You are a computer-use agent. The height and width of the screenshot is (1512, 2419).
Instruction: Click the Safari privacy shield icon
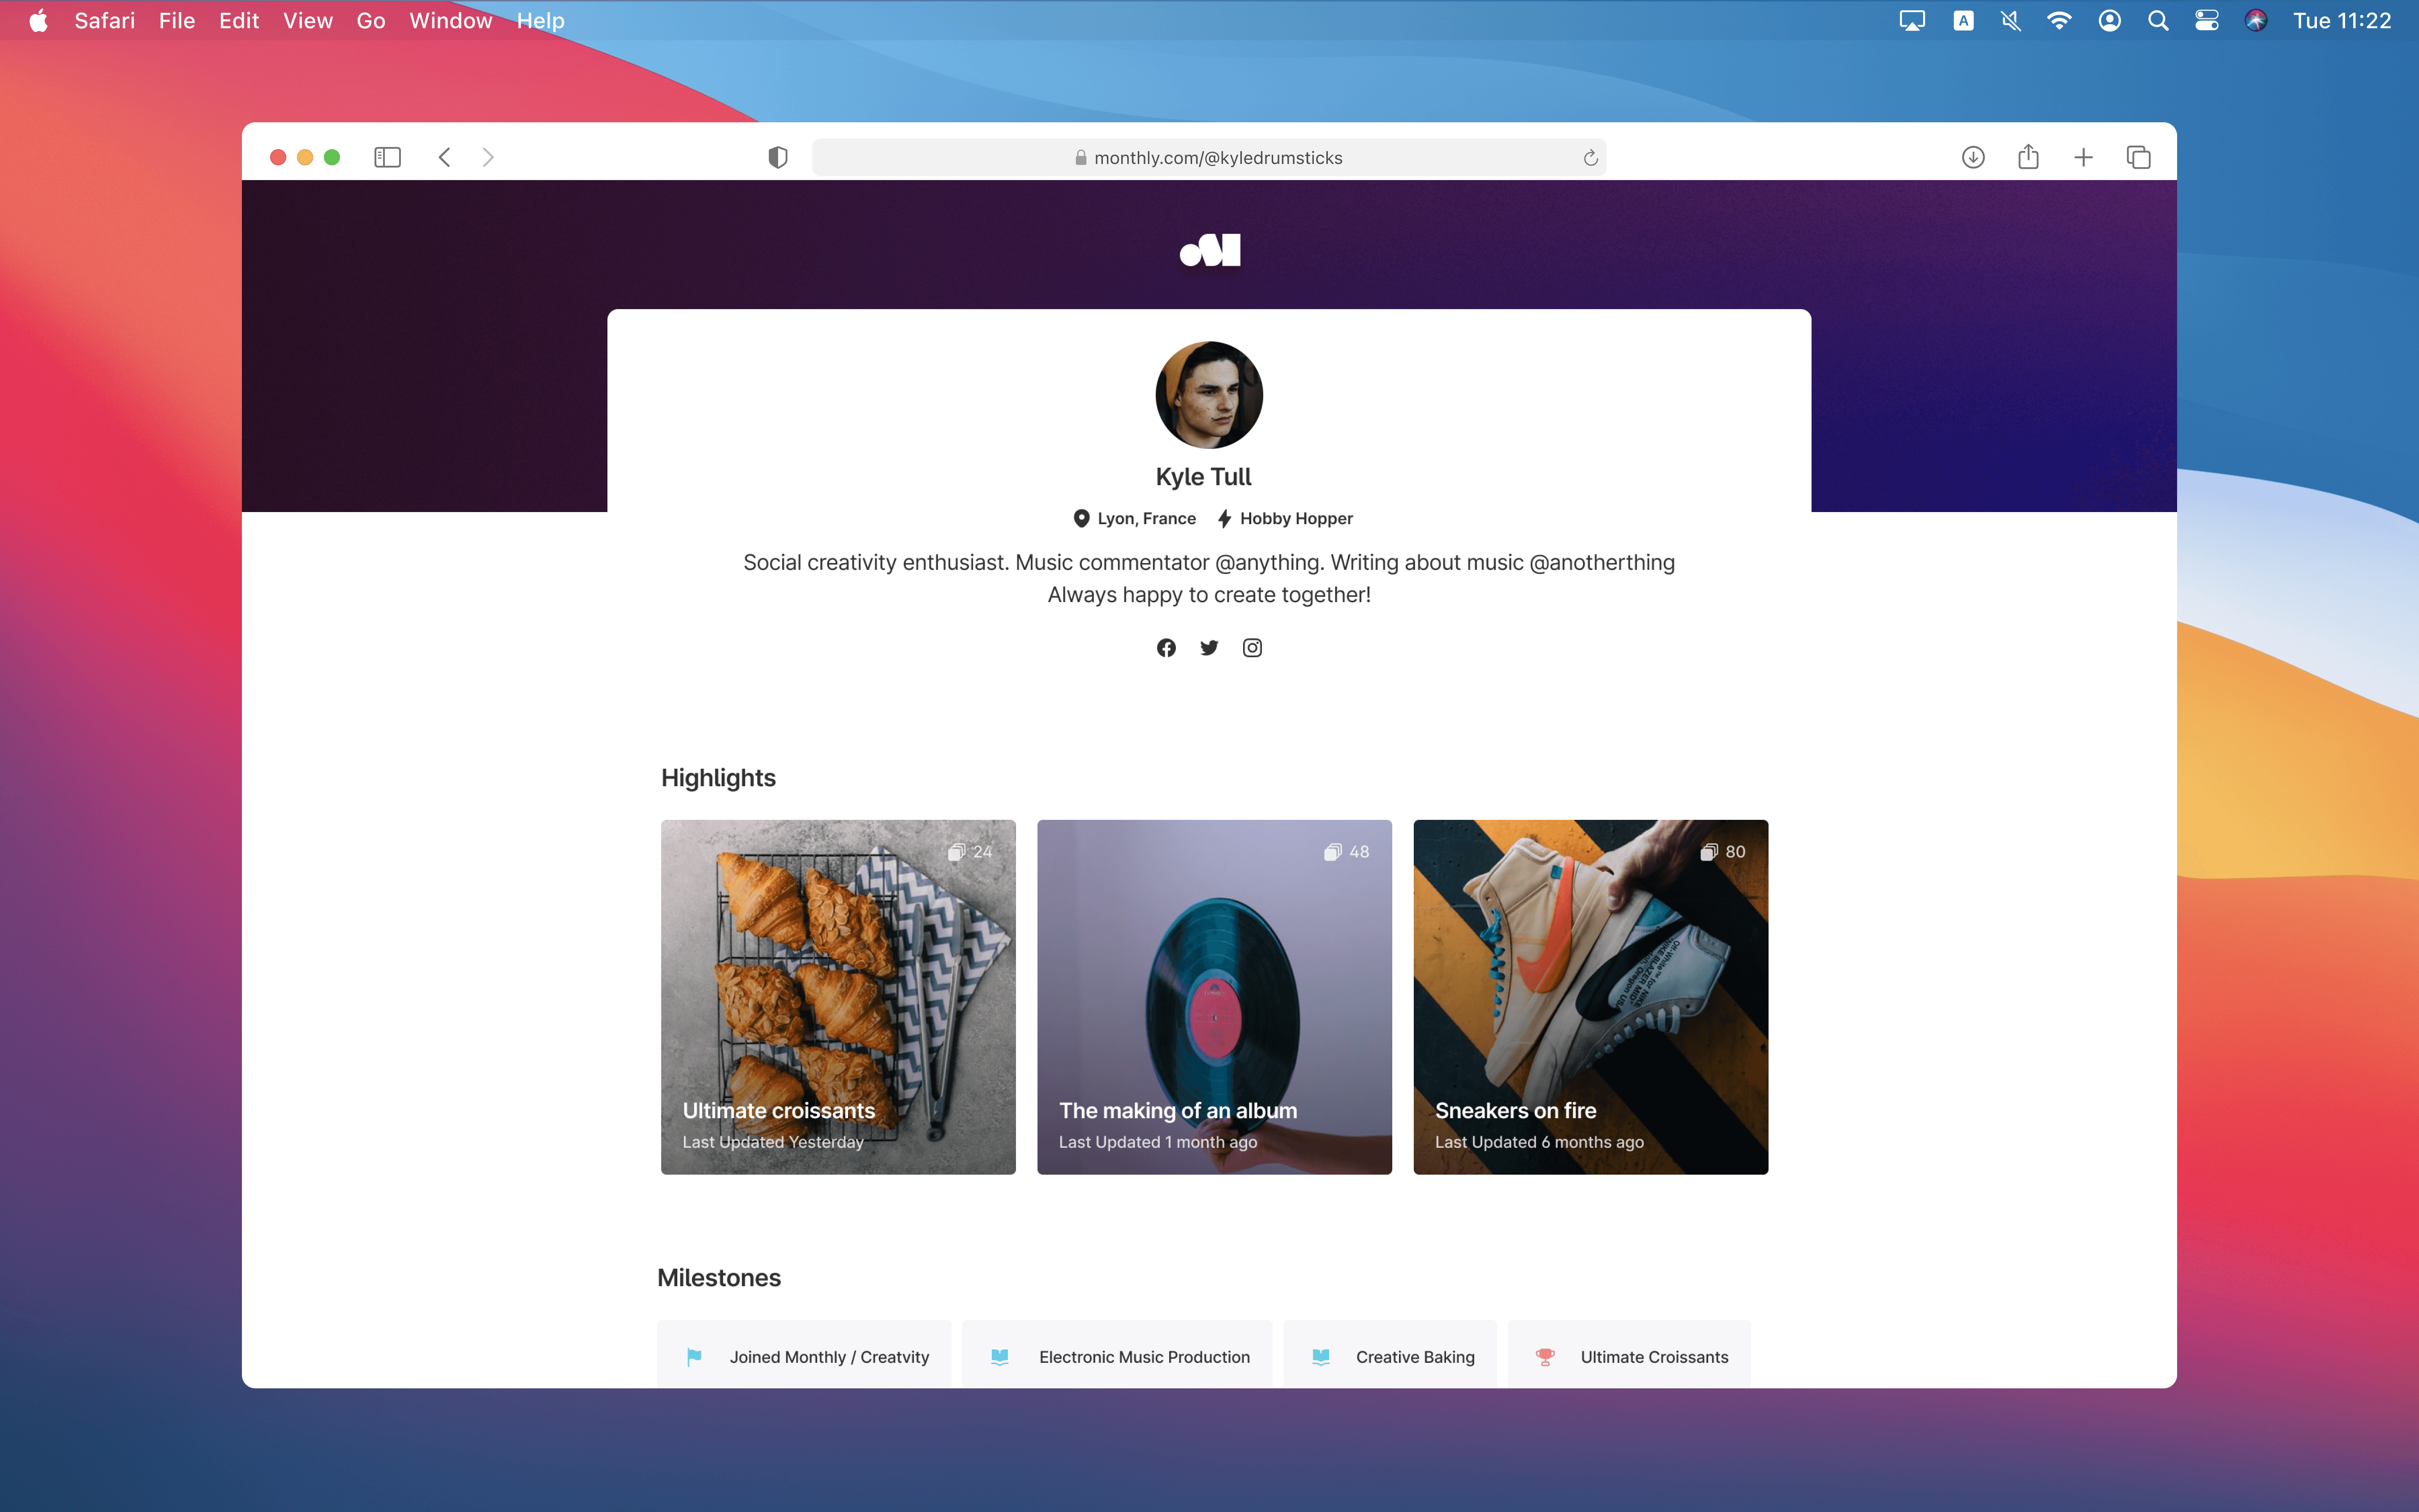click(x=778, y=157)
